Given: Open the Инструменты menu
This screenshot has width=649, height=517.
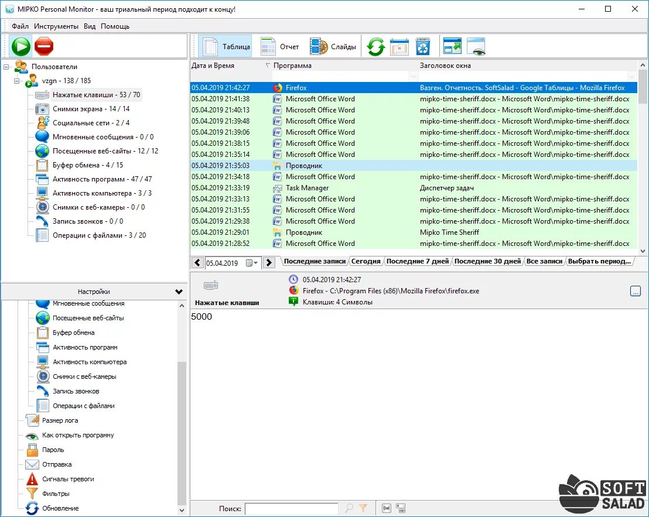Looking at the screenshot, I should click(x=56, y=26).
